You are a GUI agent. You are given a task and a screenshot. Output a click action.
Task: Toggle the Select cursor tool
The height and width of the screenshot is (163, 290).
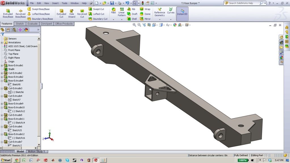[x=135, y=3]
